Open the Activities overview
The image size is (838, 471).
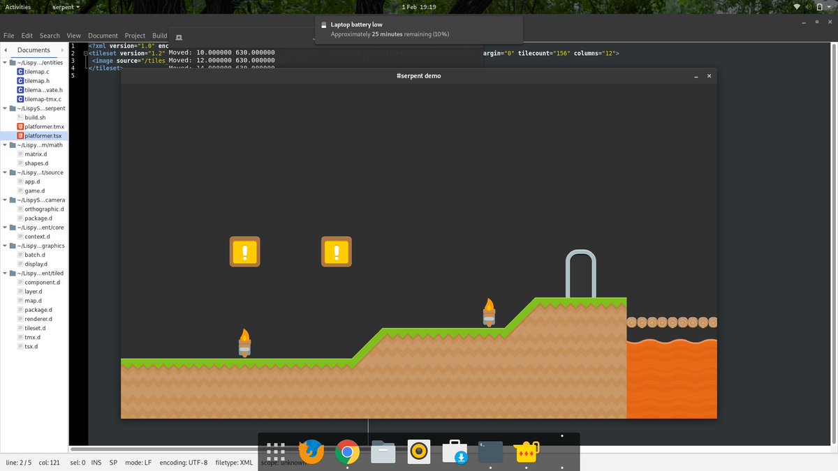click(18, 6)
